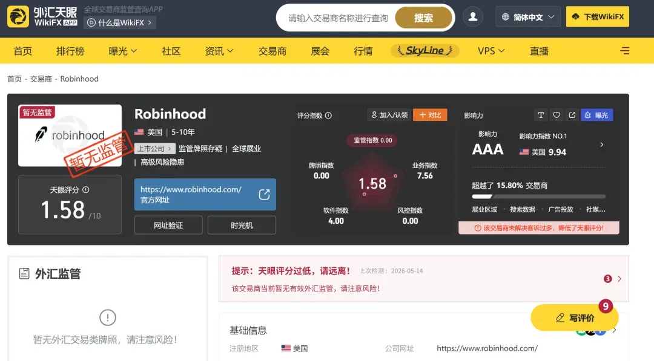This screenshot has height=361, width=654.
Task: Click the AAA influence rating
Action: (x=487, y=149)
